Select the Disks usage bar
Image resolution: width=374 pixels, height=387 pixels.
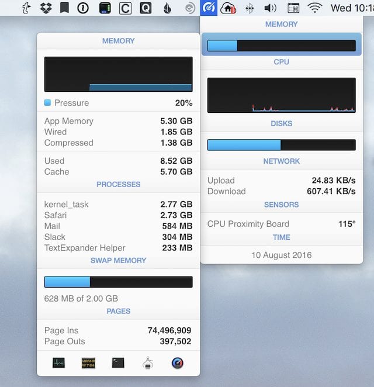pos(281,144)
